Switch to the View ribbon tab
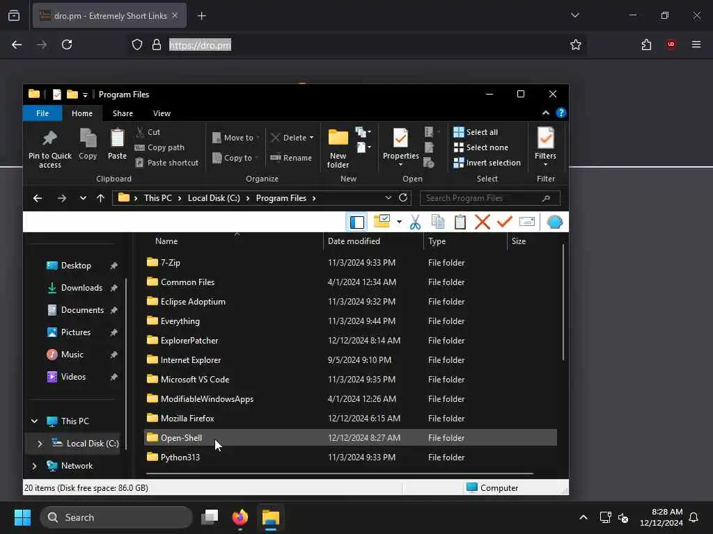This screenshot has width=713, height=534. (162, 113)
